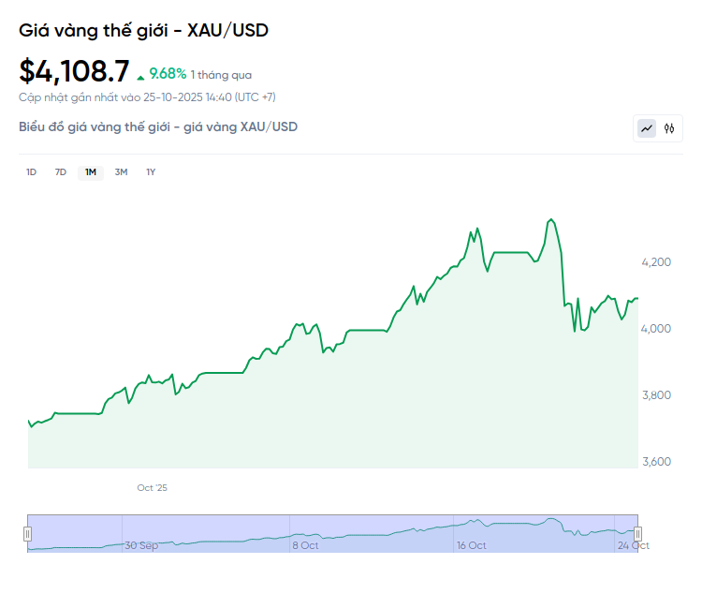Click the green 9.68% change indicator
This screenshot has width=702, height=594.
[168, 73]
